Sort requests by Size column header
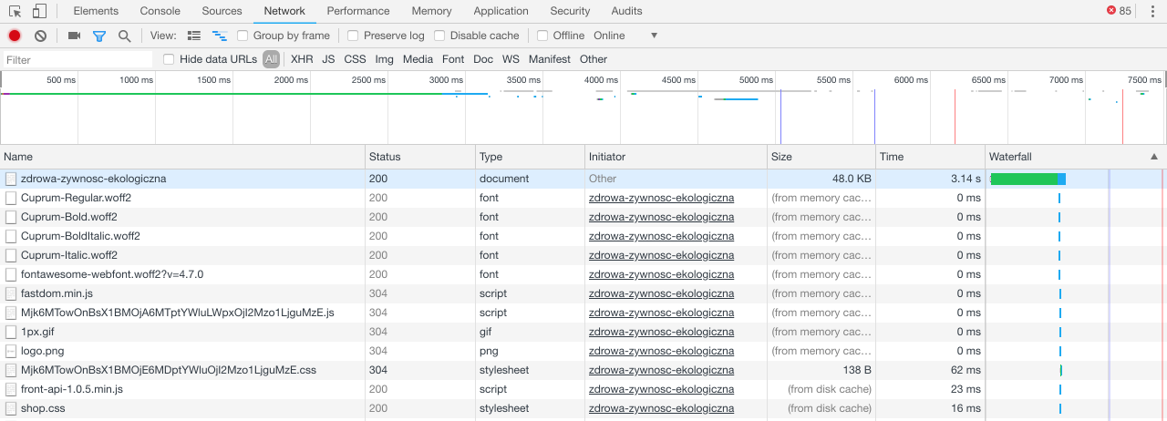The image size is (1167, 421). coord(821,157)
